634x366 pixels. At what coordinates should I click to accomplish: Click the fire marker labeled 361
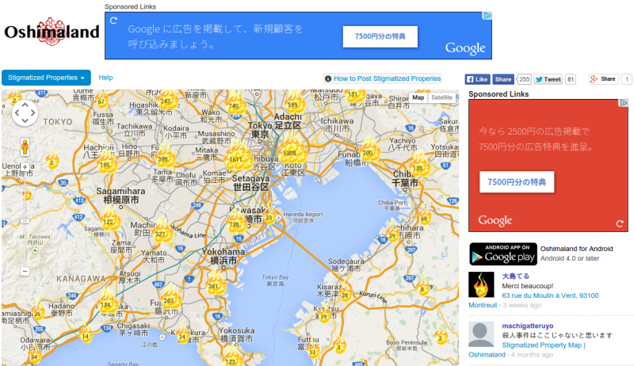[x=214, y=284]
